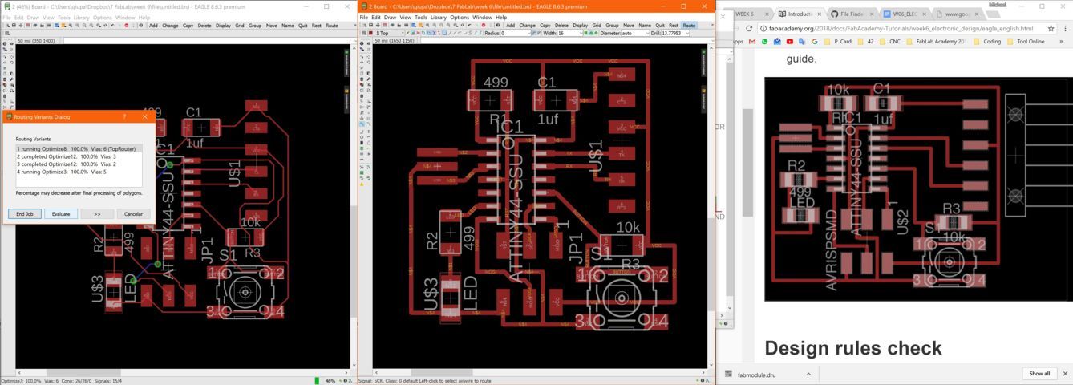Click Move command in left EAGLE toolbar
The height and width of the screenshot is (385, 1073).
[271, 26]
